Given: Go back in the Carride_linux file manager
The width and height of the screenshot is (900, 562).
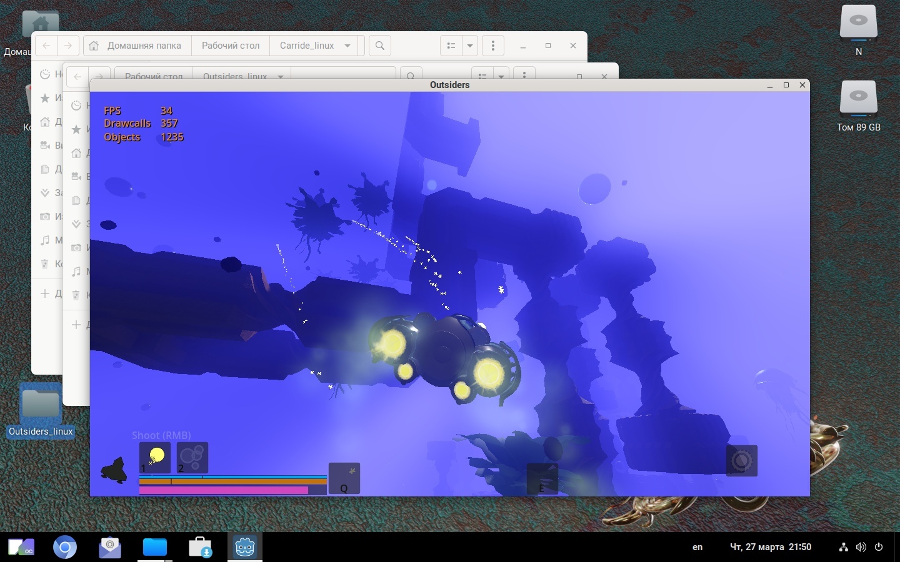Looking at the screenshot, I should pos(46,46).
